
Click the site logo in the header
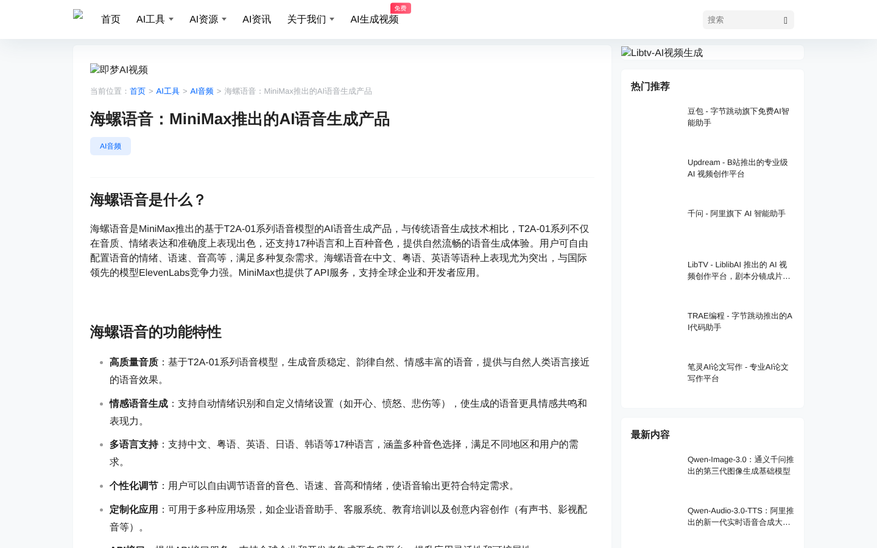(x=78, y=15)
